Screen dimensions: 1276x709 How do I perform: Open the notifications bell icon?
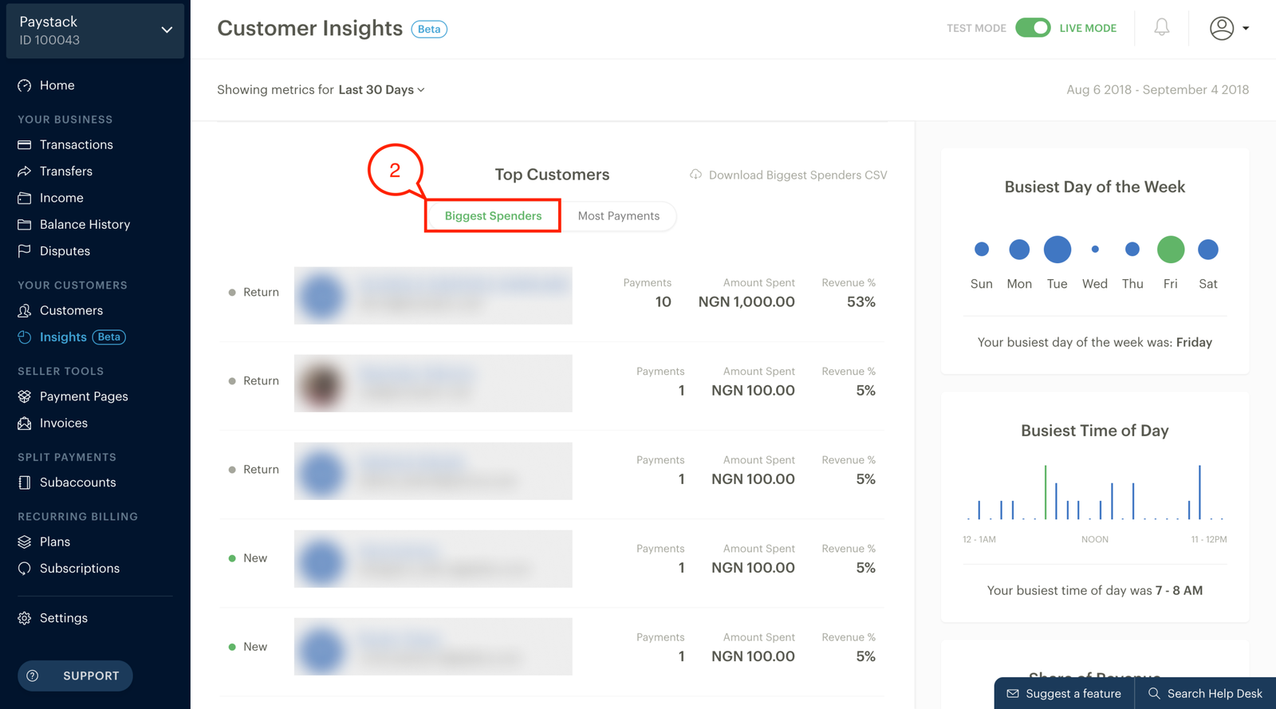click(x=1162, y=28)
